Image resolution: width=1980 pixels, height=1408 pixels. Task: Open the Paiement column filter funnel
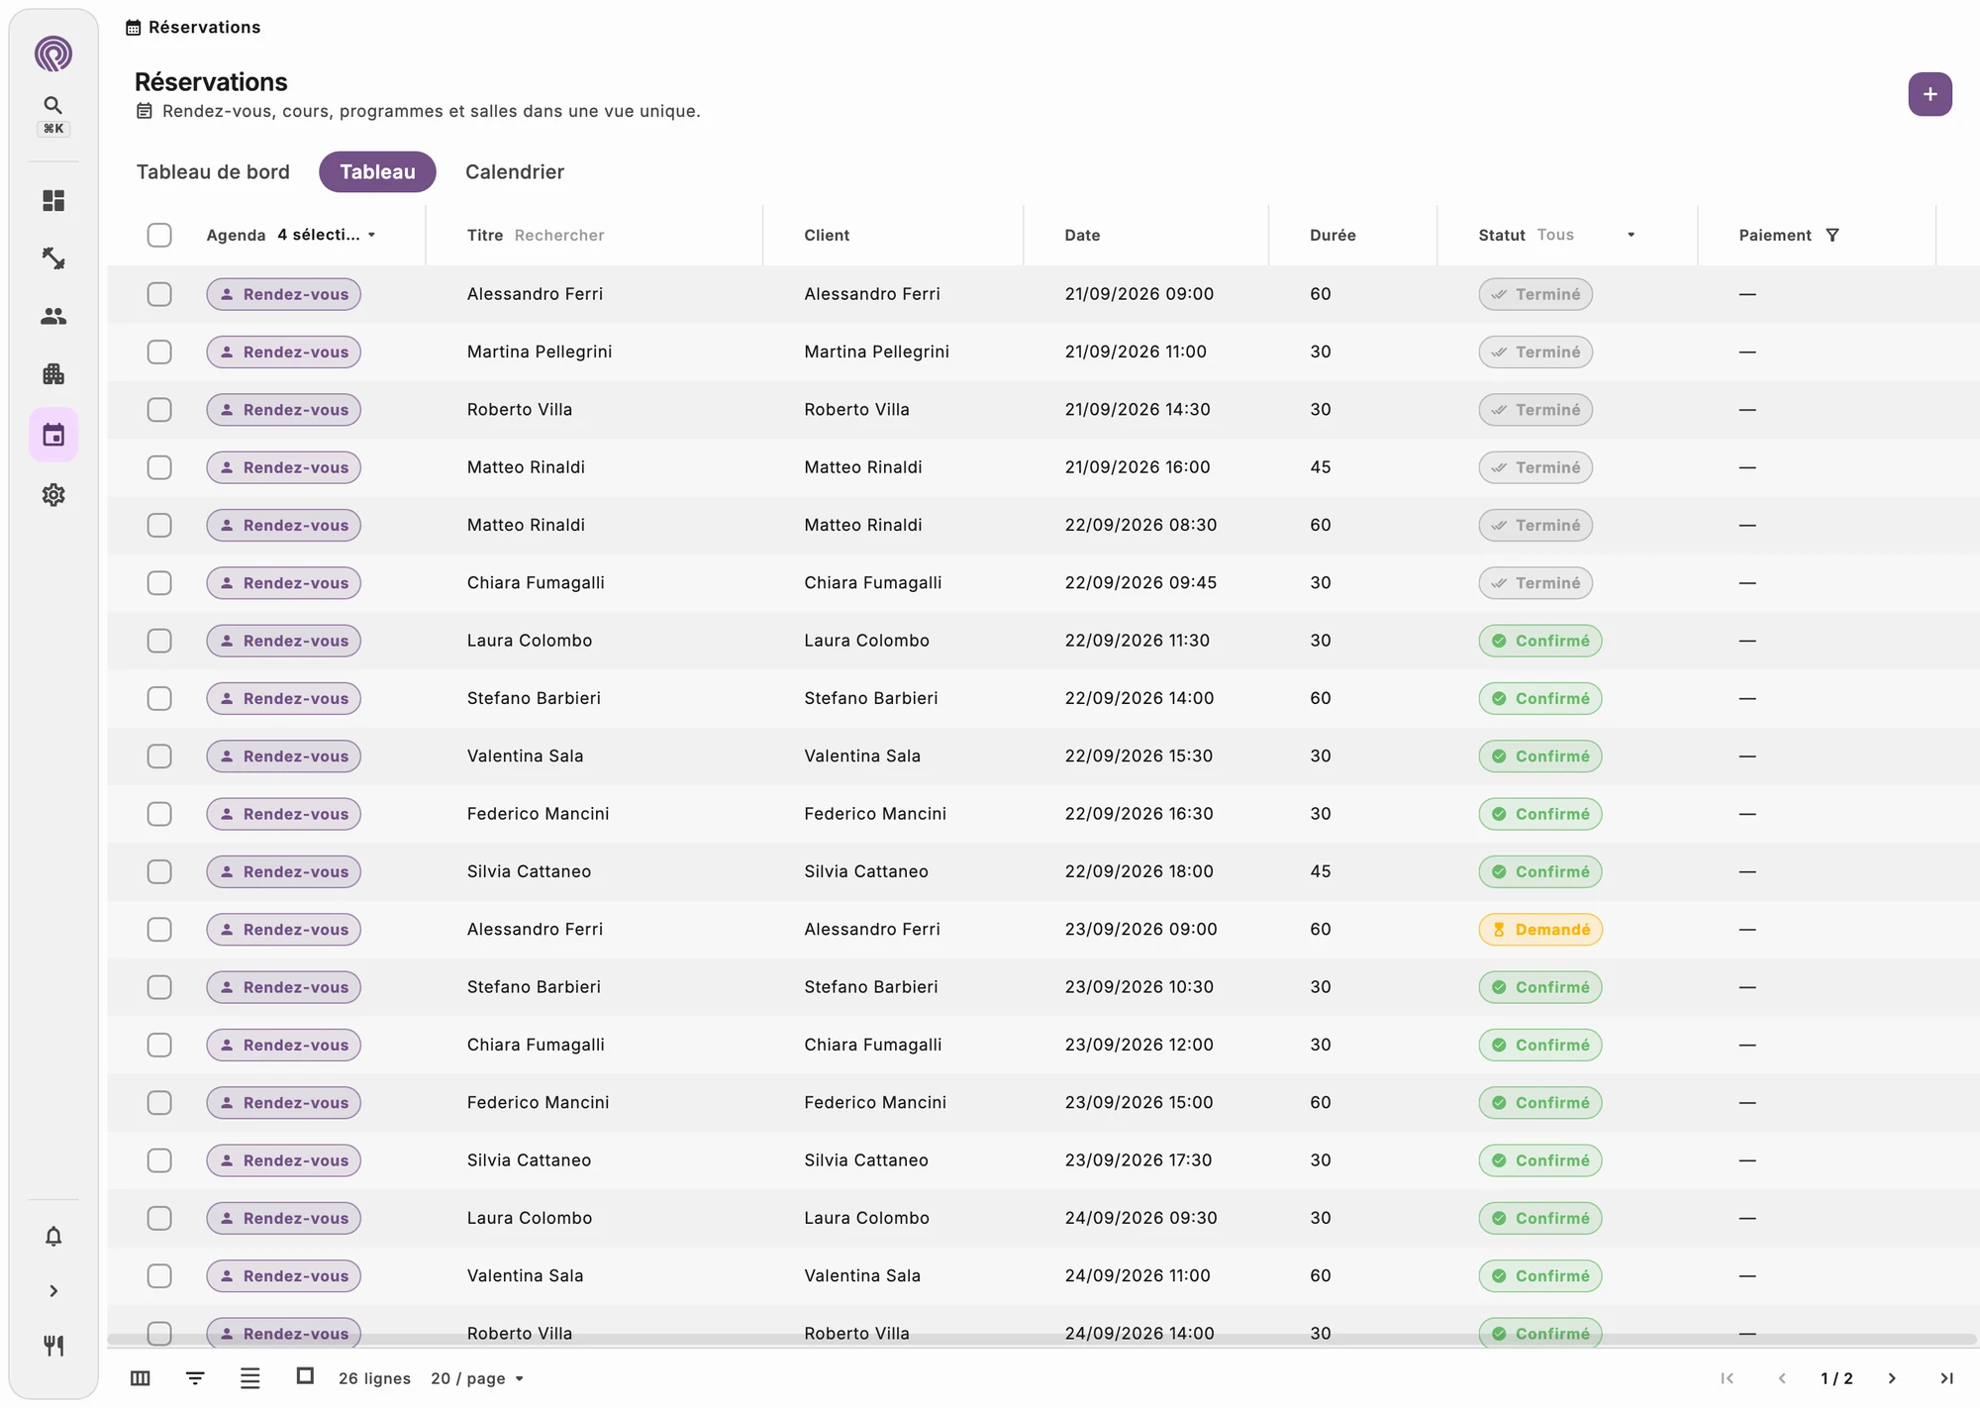pos(1832,235)
